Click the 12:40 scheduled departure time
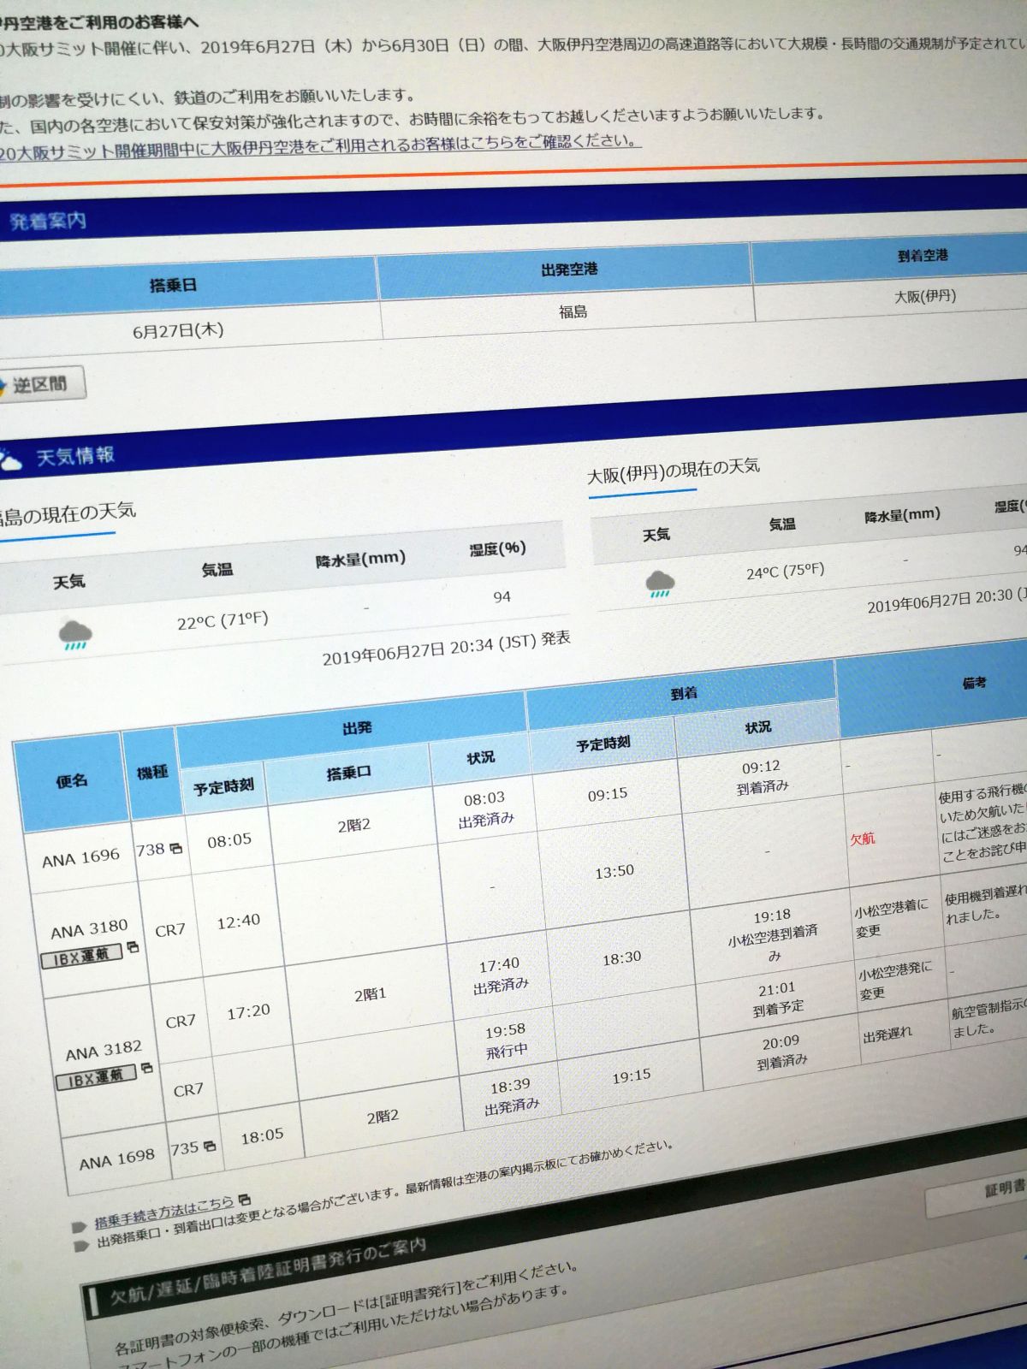 [238, 922]
